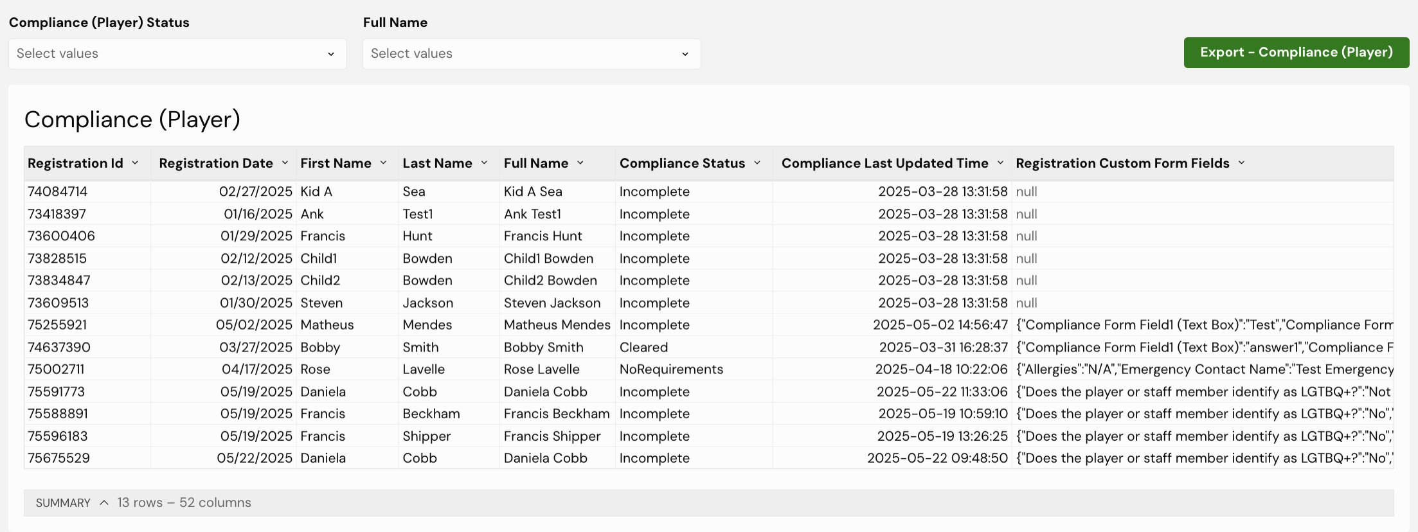The width and height of the screenshot is (1418, 532).
Task: Open the Compliance (Player) Status dropdown
Action: coord(177,54)
